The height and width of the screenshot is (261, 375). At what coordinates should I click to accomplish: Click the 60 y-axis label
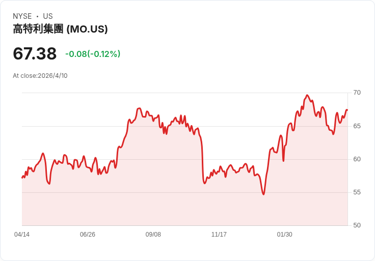click(x=357, y=159)
